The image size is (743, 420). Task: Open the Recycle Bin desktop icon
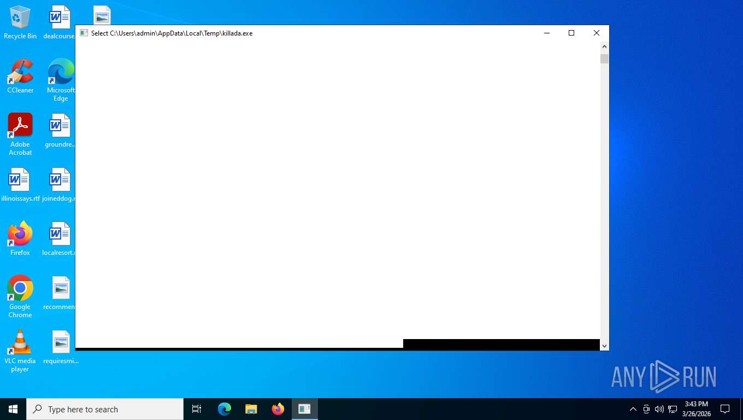pyautogui.click(x=20, y=22)
